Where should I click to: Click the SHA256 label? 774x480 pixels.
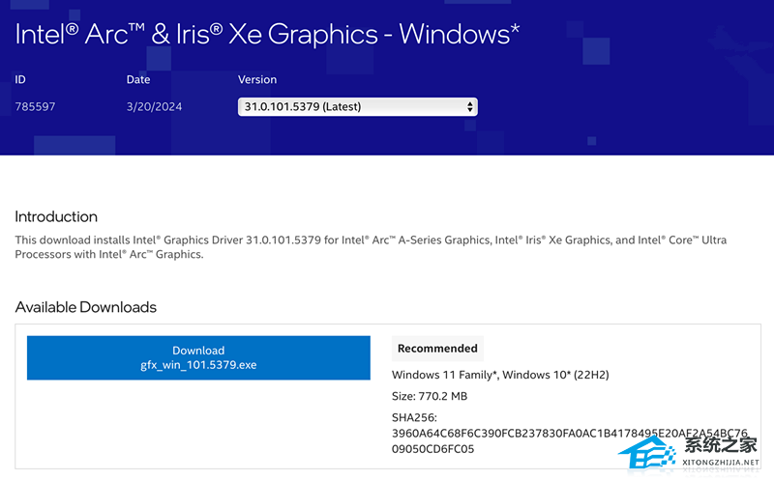[x=415, y=417]
